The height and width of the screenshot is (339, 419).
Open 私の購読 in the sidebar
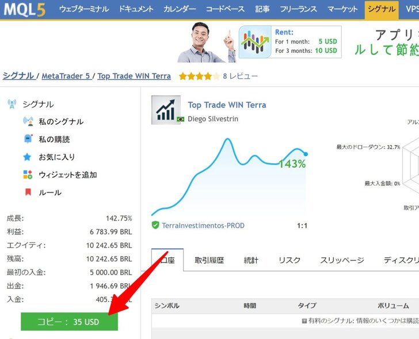click(54, 139)
